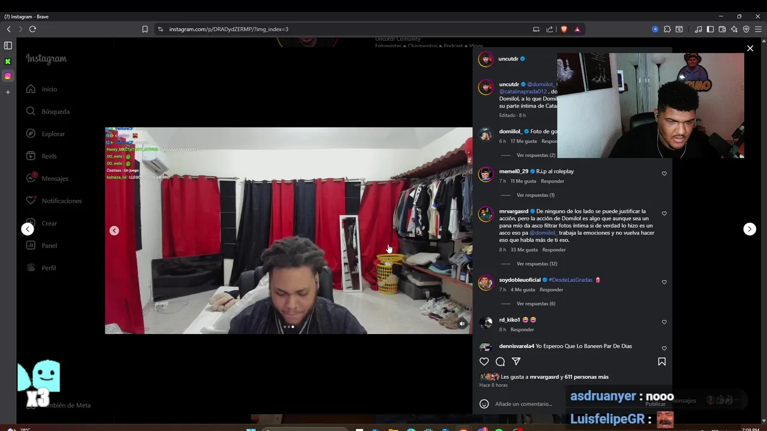Viewport: 767px width, 431px height.
Task: Bookmark this page in the address bar
Action: (145, 29)
